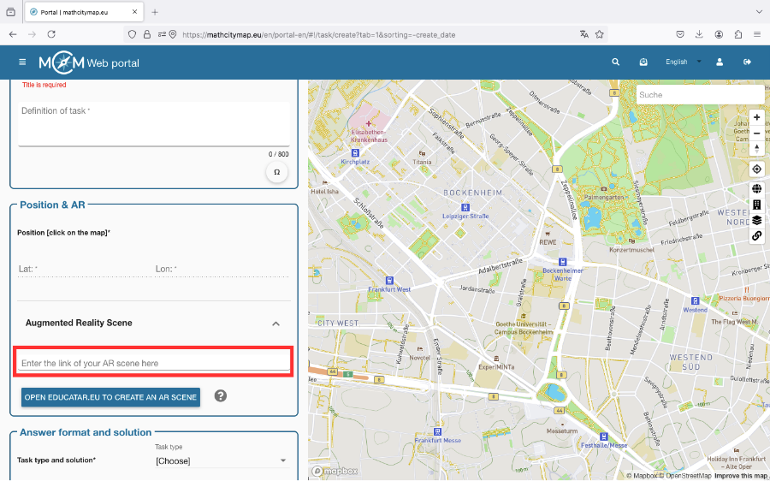Open the English language dropdown

(683, 62)
